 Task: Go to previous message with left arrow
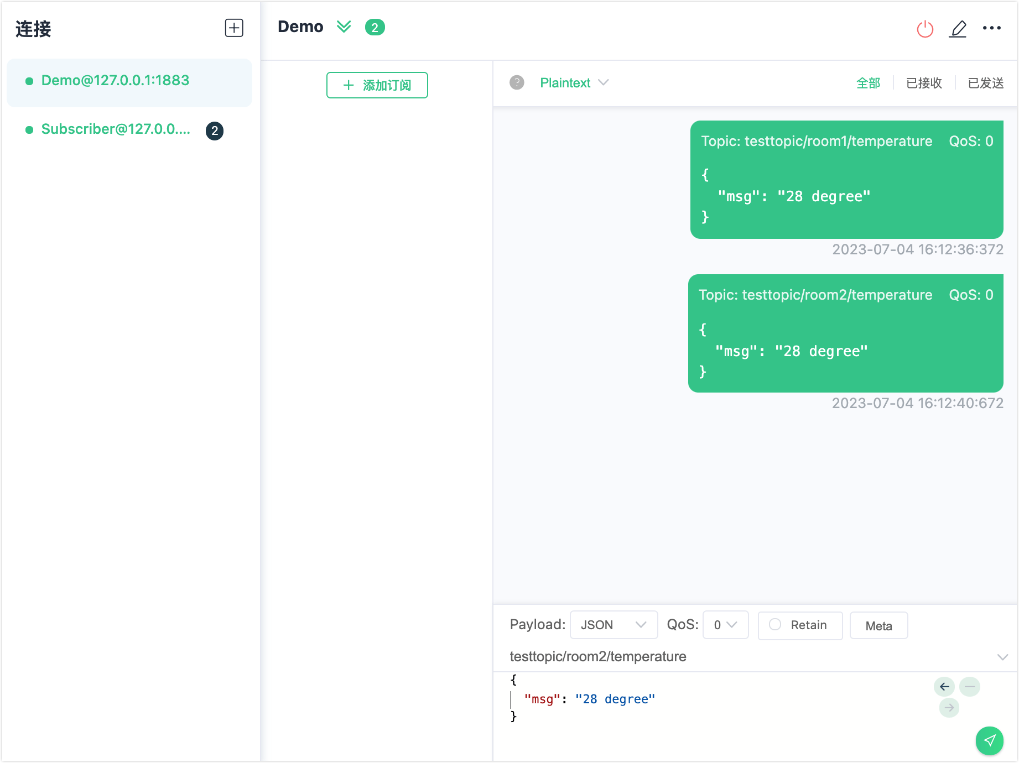[x=944, y=687]
